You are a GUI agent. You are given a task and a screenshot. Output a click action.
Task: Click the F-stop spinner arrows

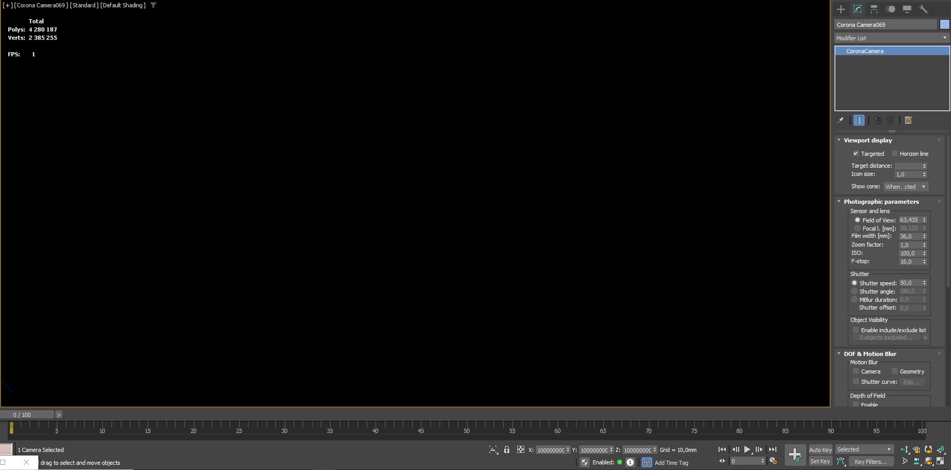tap(925, 262)
